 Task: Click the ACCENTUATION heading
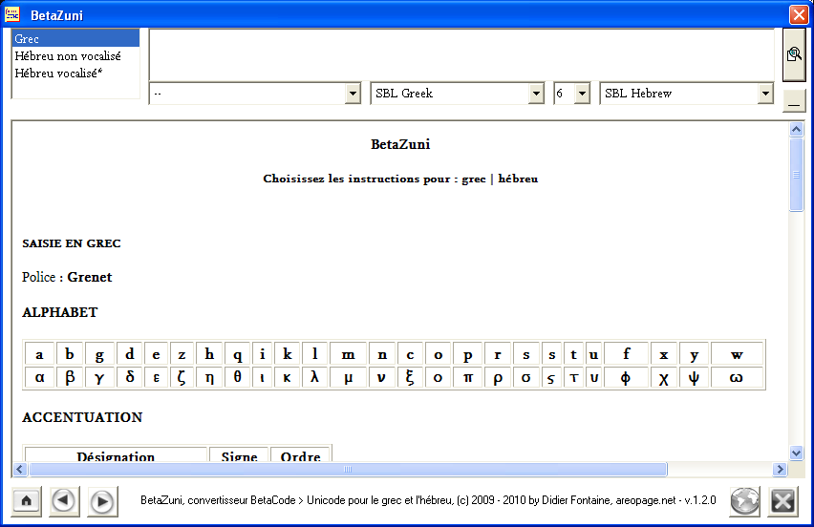[x=82, y=417]
